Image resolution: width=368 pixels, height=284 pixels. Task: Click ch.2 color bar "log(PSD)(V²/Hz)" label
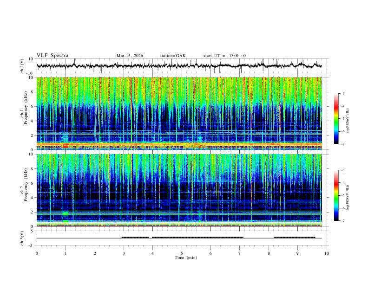pyautogui.click(x=348, y=198)
